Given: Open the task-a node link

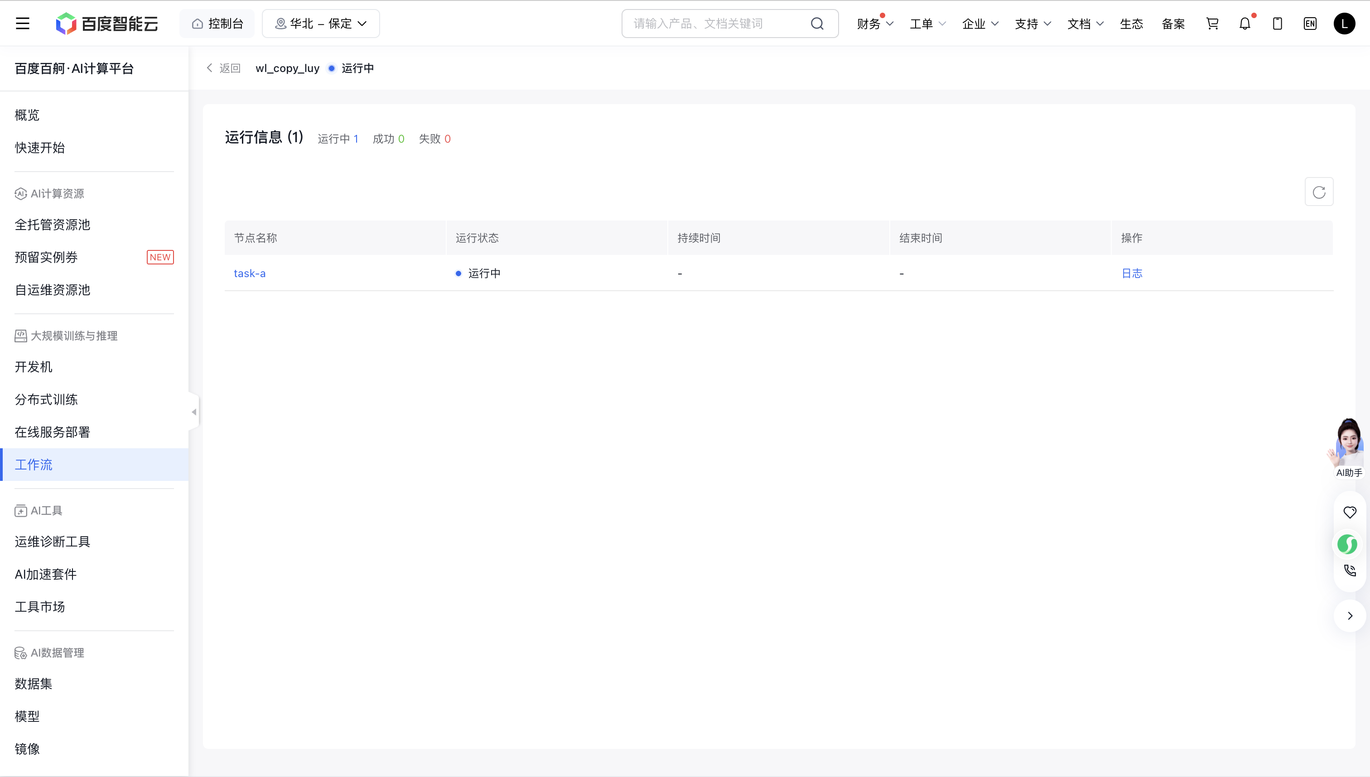Looking at the screenshot, I should point(249,273).
